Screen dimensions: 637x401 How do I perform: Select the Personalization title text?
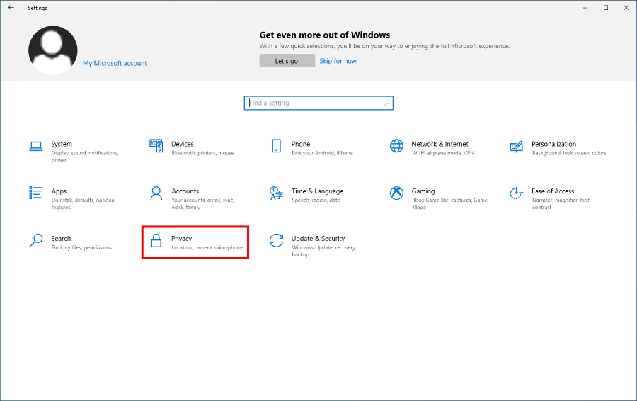tap(553, 144)
